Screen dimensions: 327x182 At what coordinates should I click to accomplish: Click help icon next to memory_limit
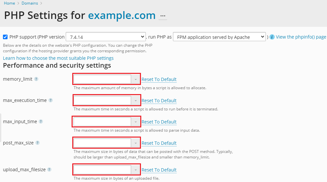pos(36,79)
